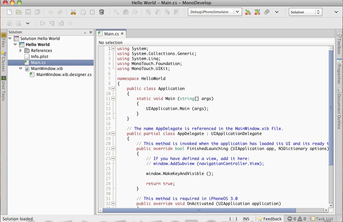343x222 pixels.
Task: Click the errors count indicator in status bar
Action: click(292, 219)
